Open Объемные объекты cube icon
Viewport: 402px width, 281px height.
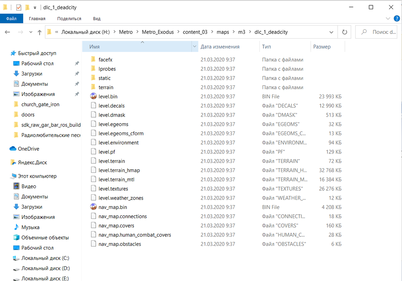tap(16, 237)
